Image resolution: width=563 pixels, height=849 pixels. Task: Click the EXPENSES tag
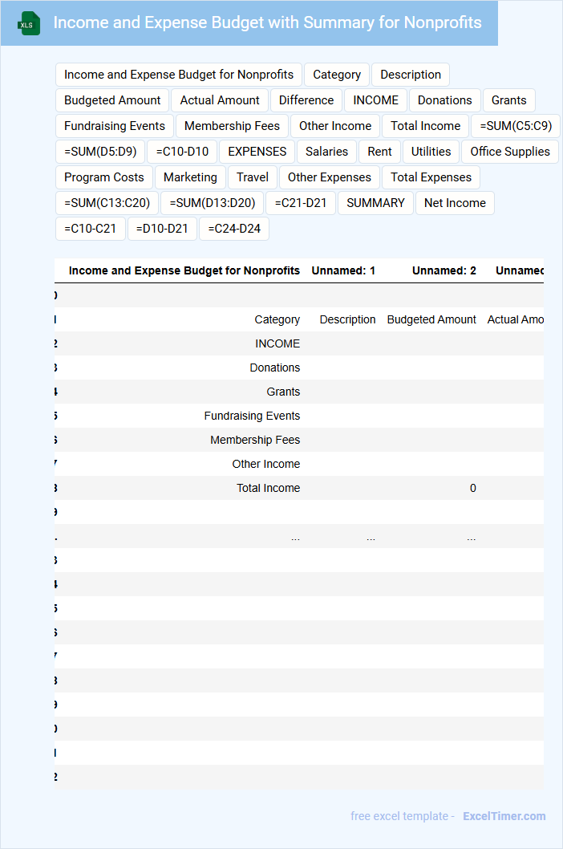point(257,152)
